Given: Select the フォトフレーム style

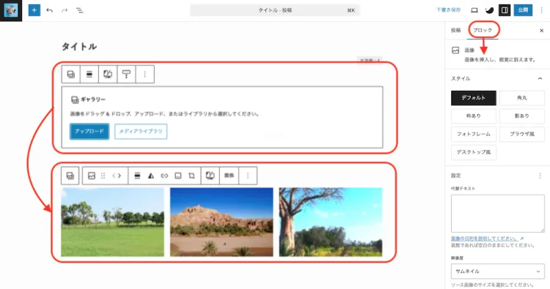Looking at the screenshot, I should click(474, 134).
